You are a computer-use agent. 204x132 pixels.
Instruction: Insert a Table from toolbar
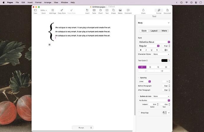pyautogui.click(x=94, y=10)
